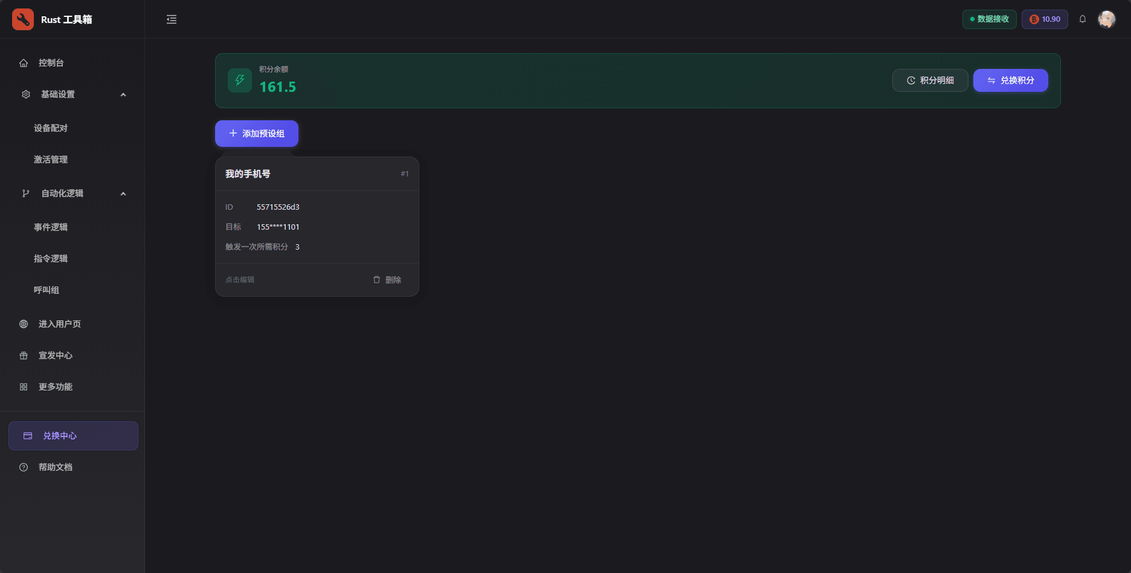The height and width of the screenshot is (573, 1131).
Task: Click the home icon for 控制台
Action: (x=24, y=63)
